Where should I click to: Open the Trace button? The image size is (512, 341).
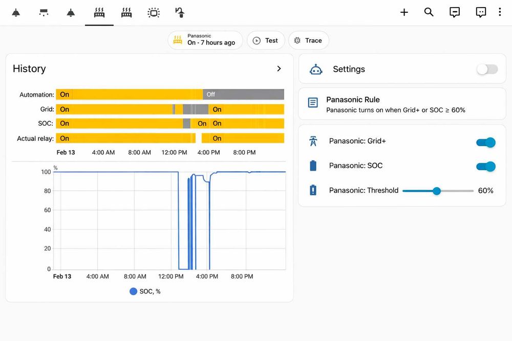309,40
